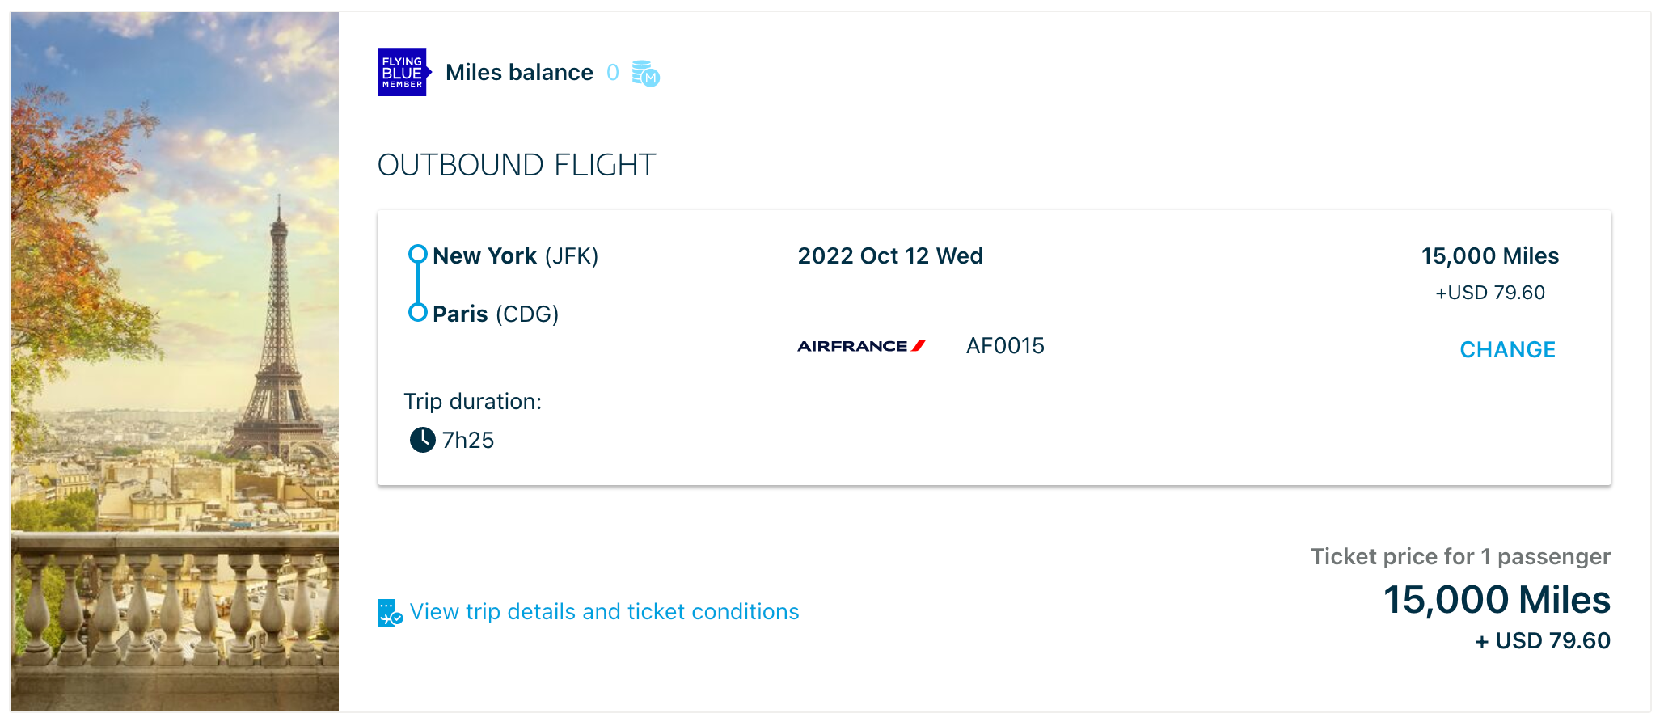Click the CHANGE flight link
The width and height of the screenshot is (1664, 726).
(x=1507, y=349)
